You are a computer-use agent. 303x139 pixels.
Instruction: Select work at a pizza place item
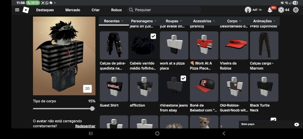point(174,45)
